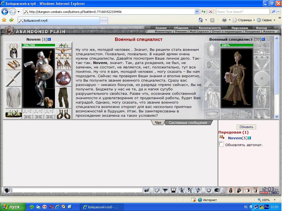The width and height of the screenshot is (282, 211).
Task: Click the running figure icon
Action: click(182, 190)
